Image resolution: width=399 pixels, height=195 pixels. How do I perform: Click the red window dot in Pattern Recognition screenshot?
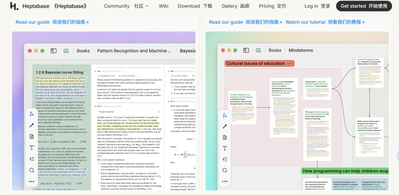coord(30,51)
